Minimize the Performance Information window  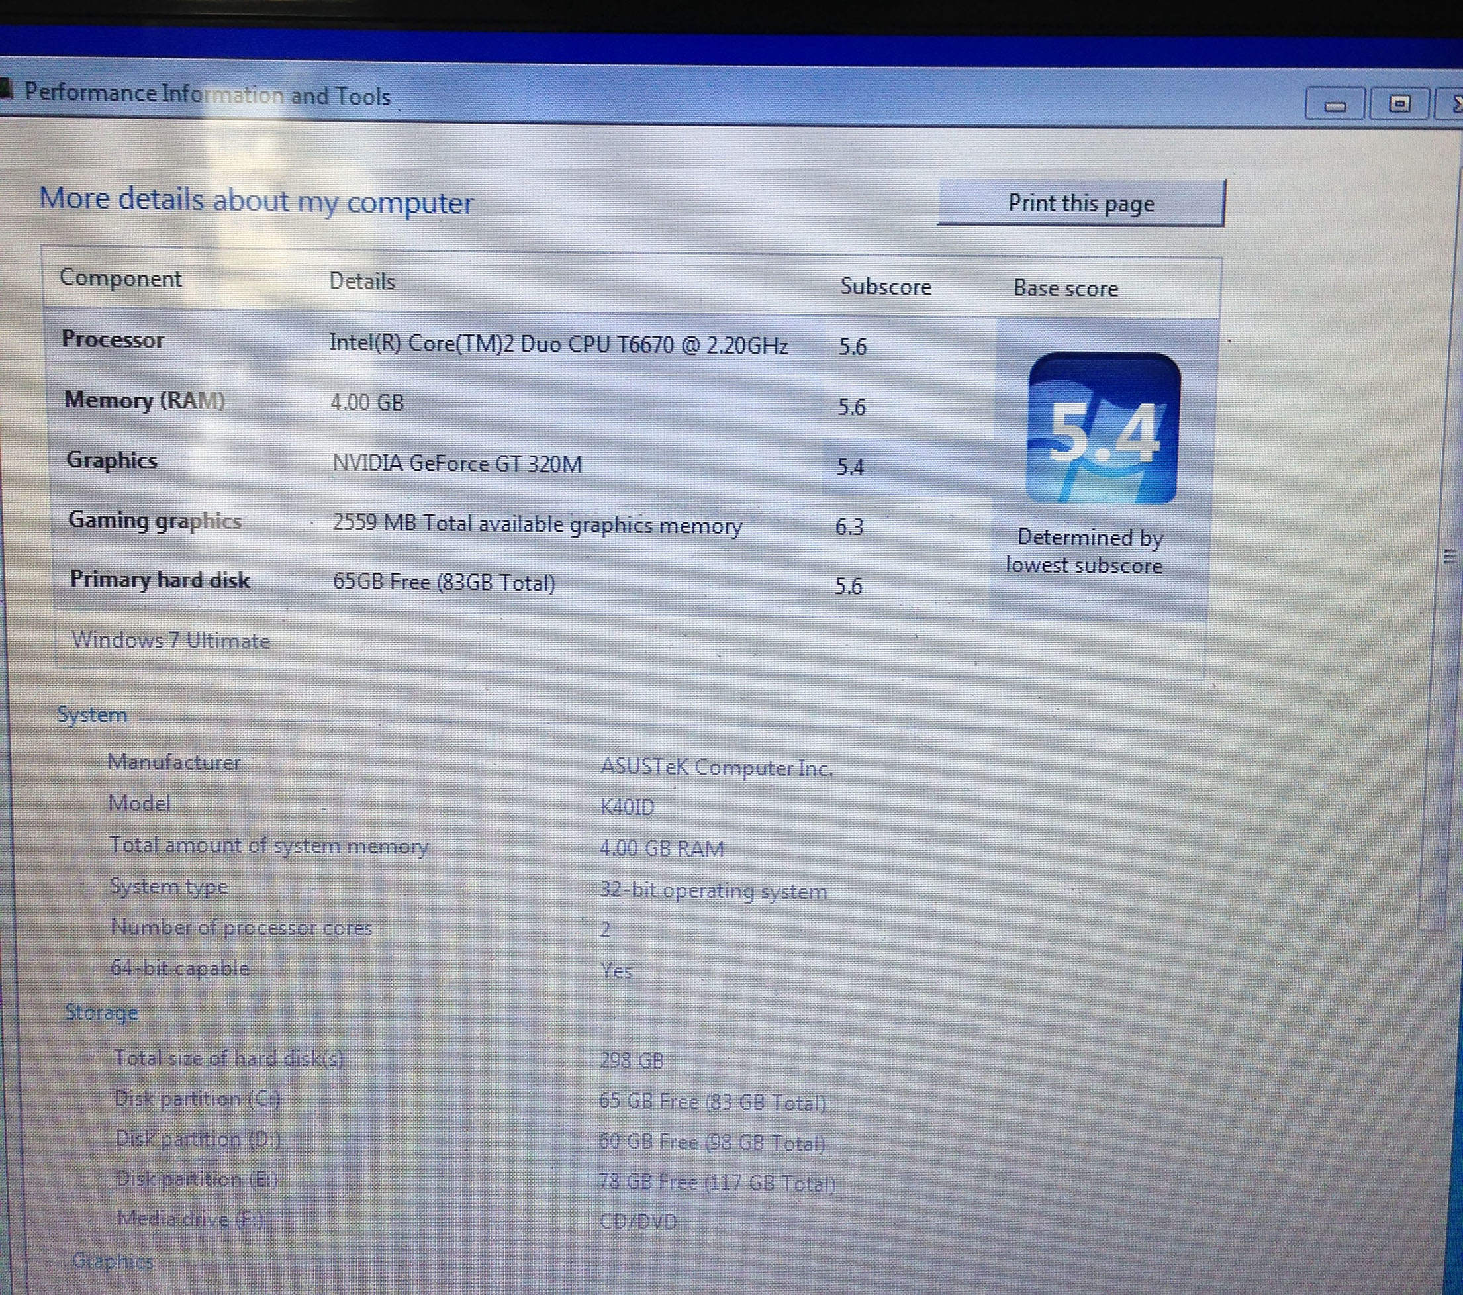pos(1334,105)
